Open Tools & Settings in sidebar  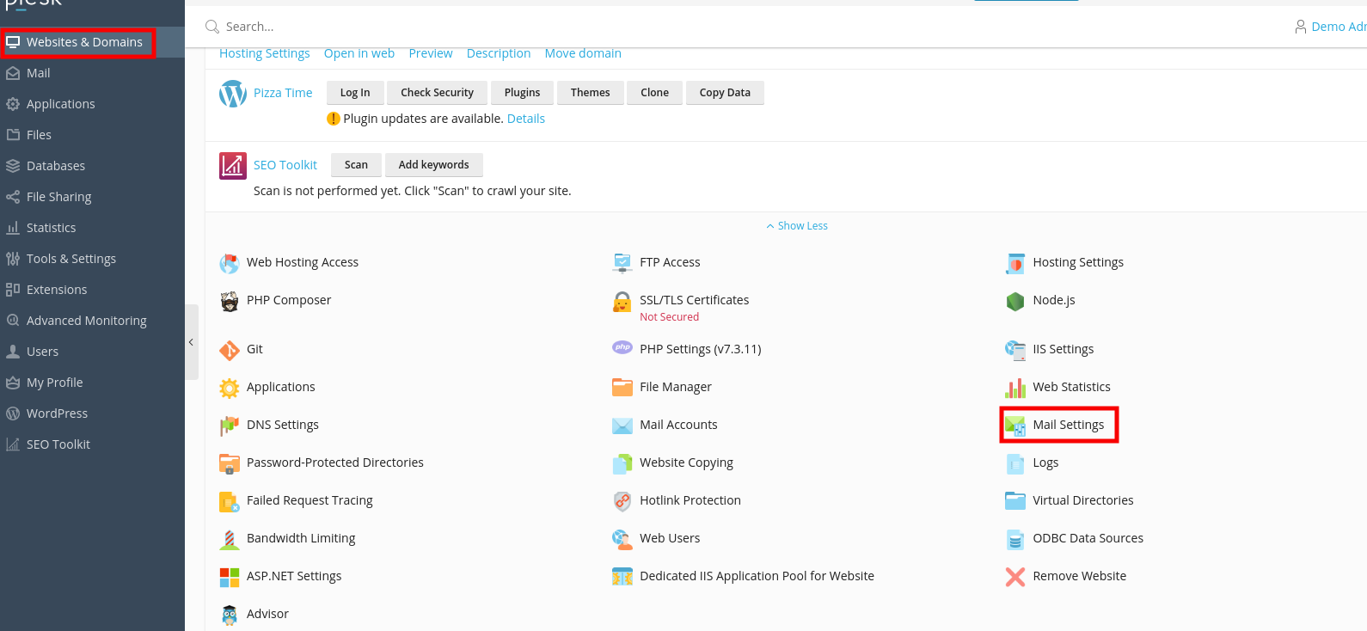coord(92,259)
